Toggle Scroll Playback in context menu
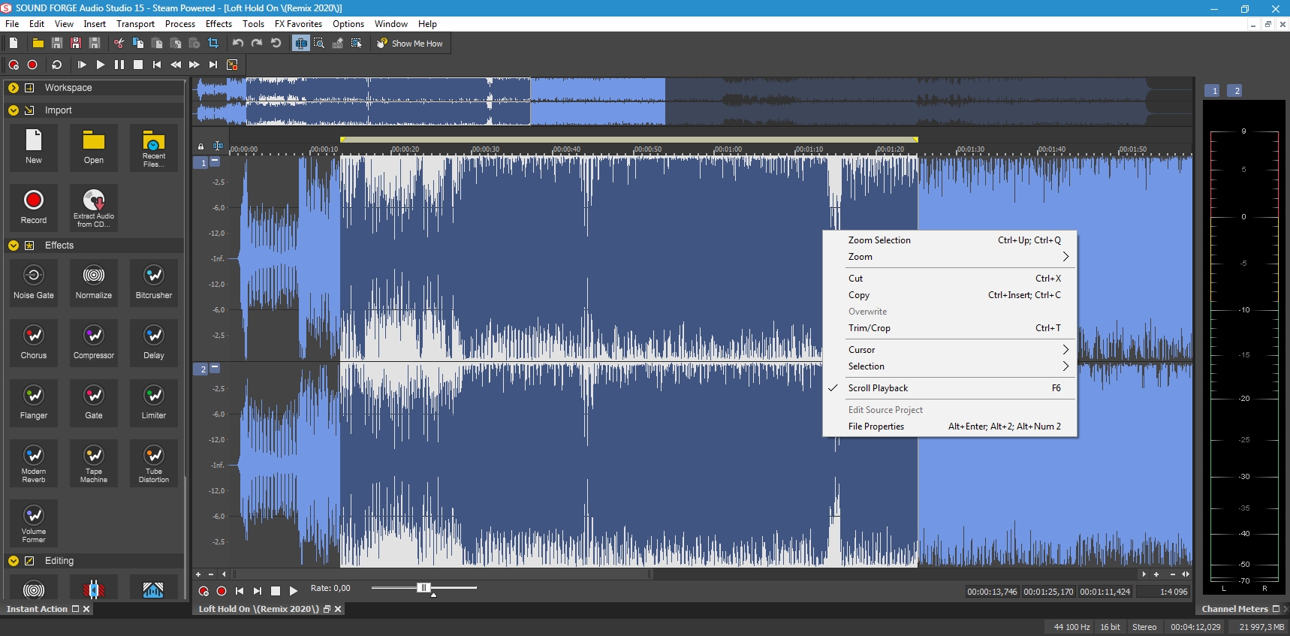 pos(950,388)
